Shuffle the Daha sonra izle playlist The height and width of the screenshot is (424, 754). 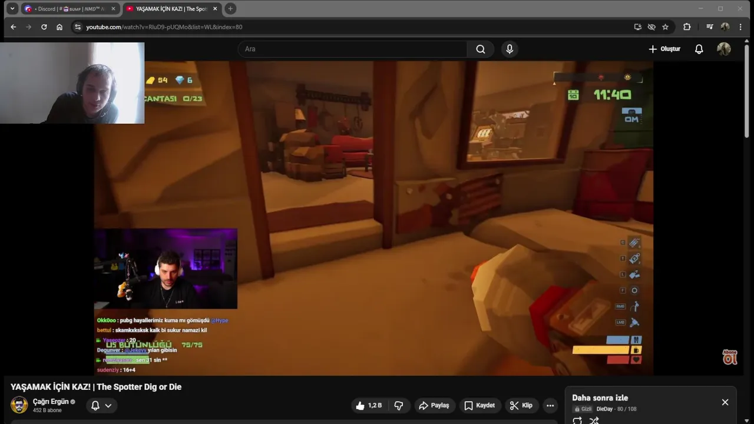pos(594,420)
